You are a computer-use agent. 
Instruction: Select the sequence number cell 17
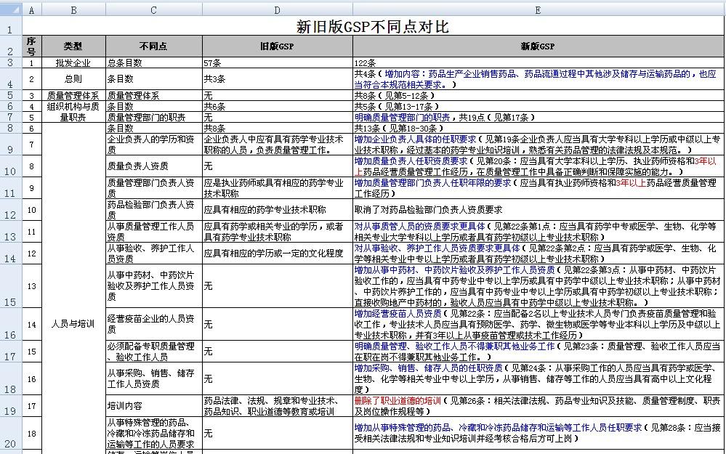[x=31, y=406]
